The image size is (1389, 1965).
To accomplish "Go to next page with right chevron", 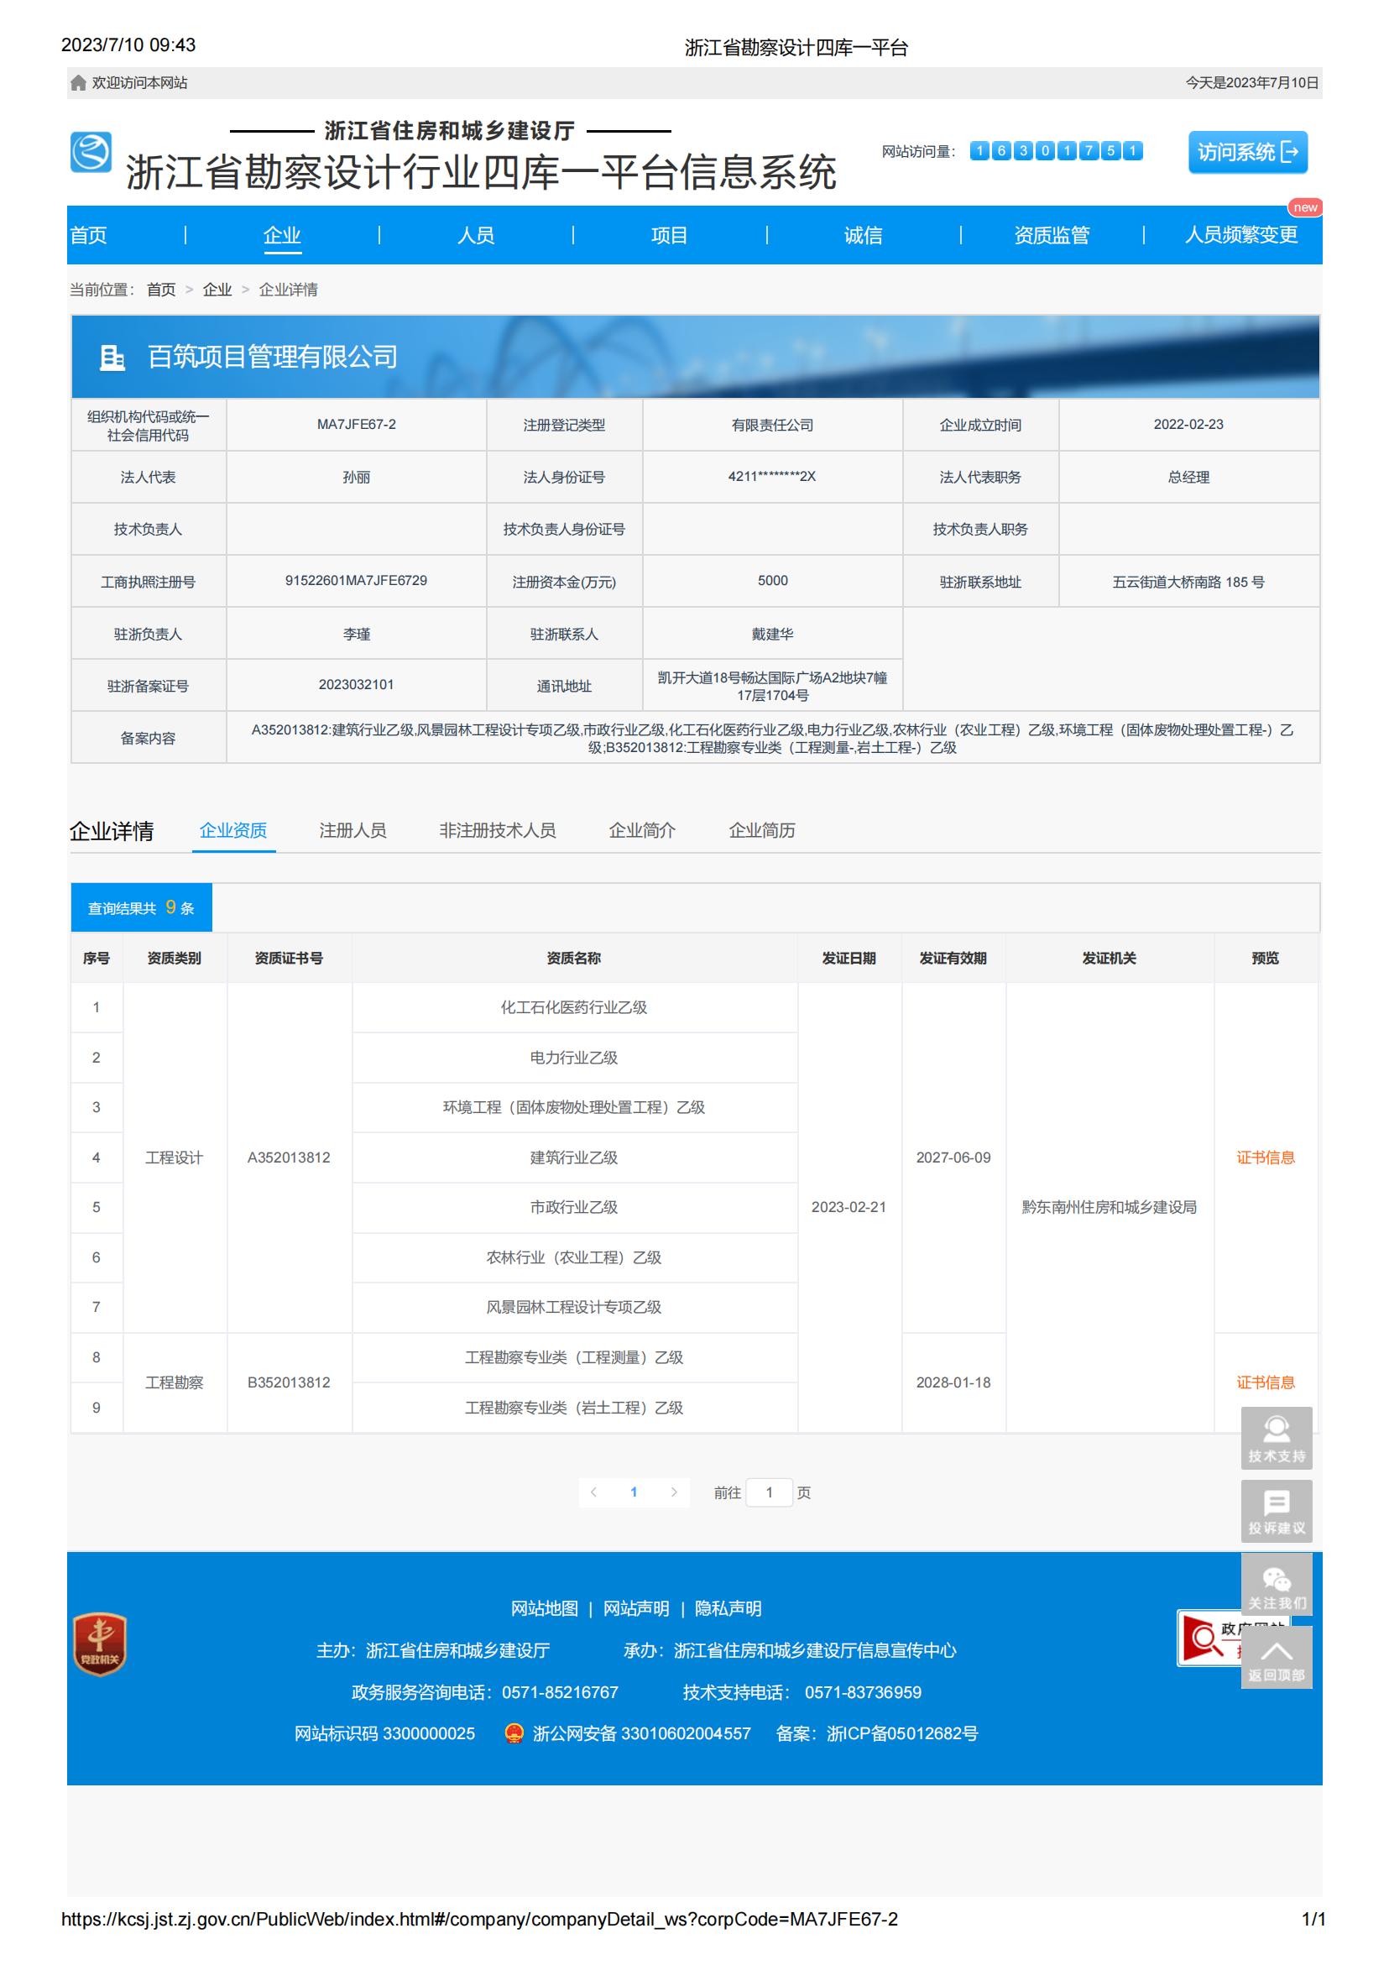I will [674, 1492].
